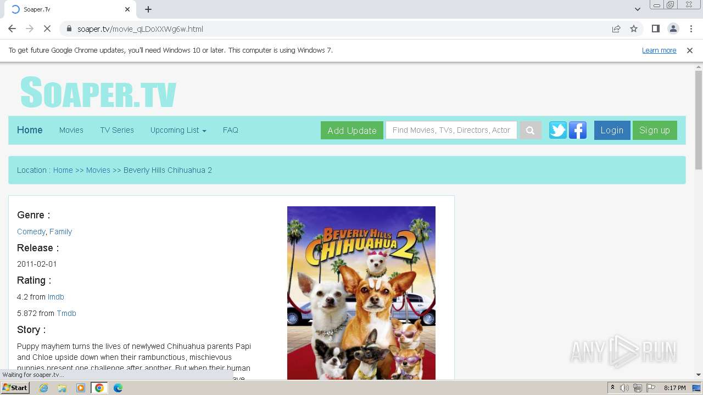This screenshot has height=395, width=703.
Task: Bookmark this page with star icon
Action: 634,29
